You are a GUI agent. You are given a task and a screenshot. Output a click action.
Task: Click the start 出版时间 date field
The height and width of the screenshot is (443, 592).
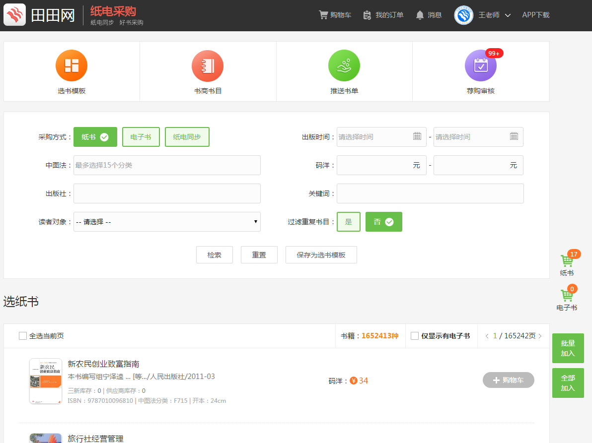(381, 137)
